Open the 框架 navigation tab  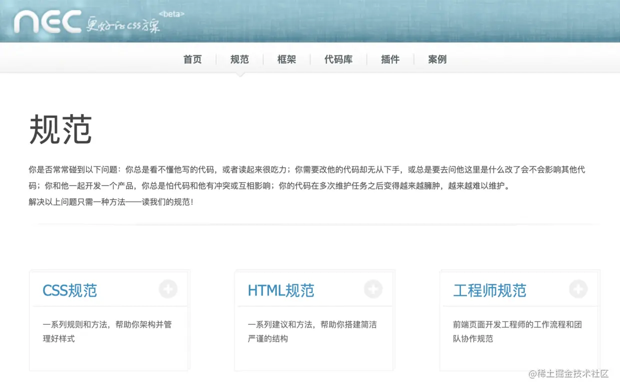286,60
